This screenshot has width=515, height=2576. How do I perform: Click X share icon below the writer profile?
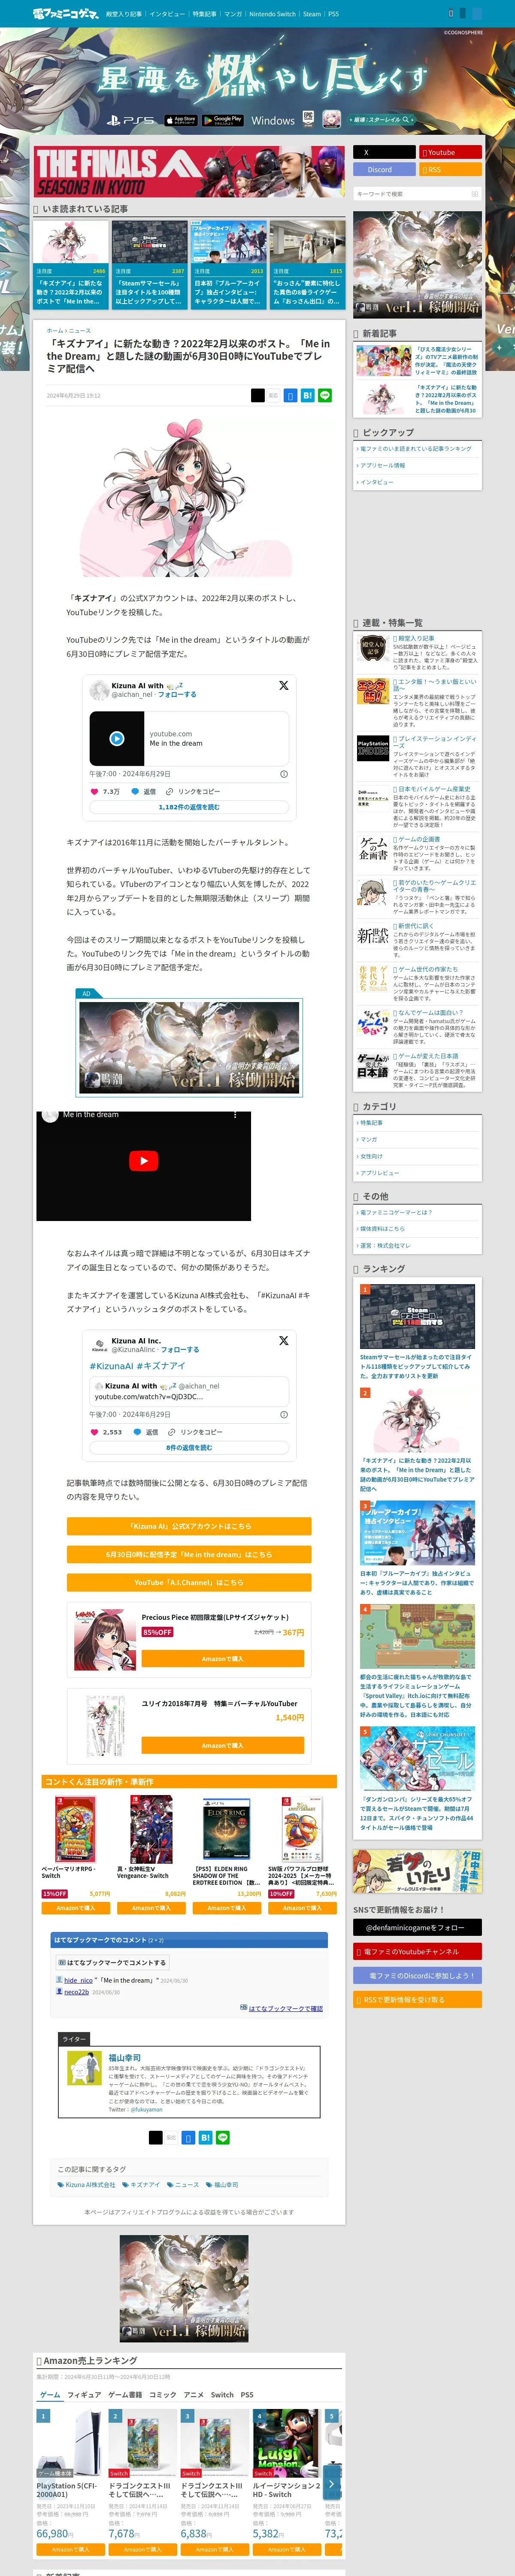(155, 2138)
